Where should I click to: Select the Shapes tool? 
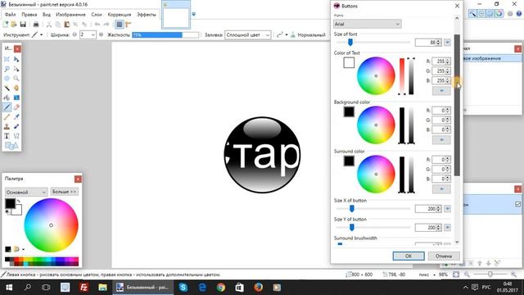(11, 146)
